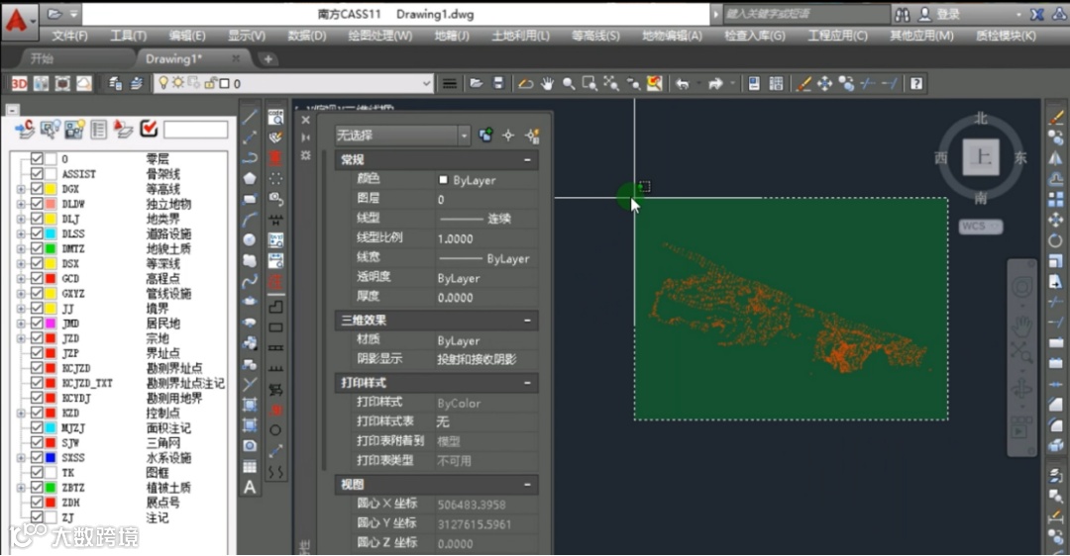
Task: Click the blue color swatch of SXSS layer
Action: point(51,458)
